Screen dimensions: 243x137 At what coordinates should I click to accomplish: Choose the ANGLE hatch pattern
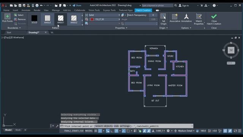point(47,19)
